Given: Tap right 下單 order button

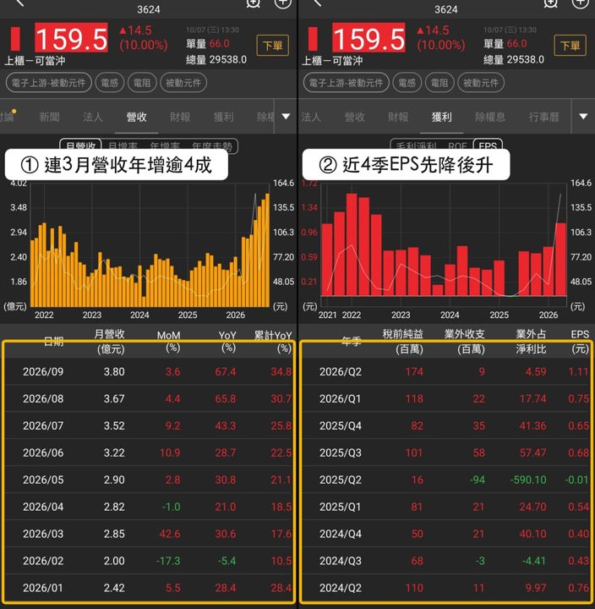Looking at the screenshot, I should point(570,46).
